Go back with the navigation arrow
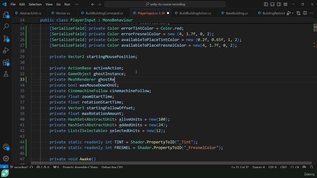Image resolution: width=317 pixels, height=178 pixels. [x=93, y=4]
